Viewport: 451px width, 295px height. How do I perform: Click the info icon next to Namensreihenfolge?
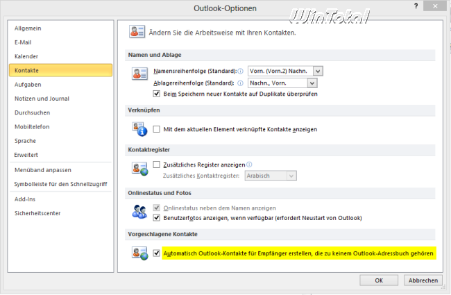[241, 71]
